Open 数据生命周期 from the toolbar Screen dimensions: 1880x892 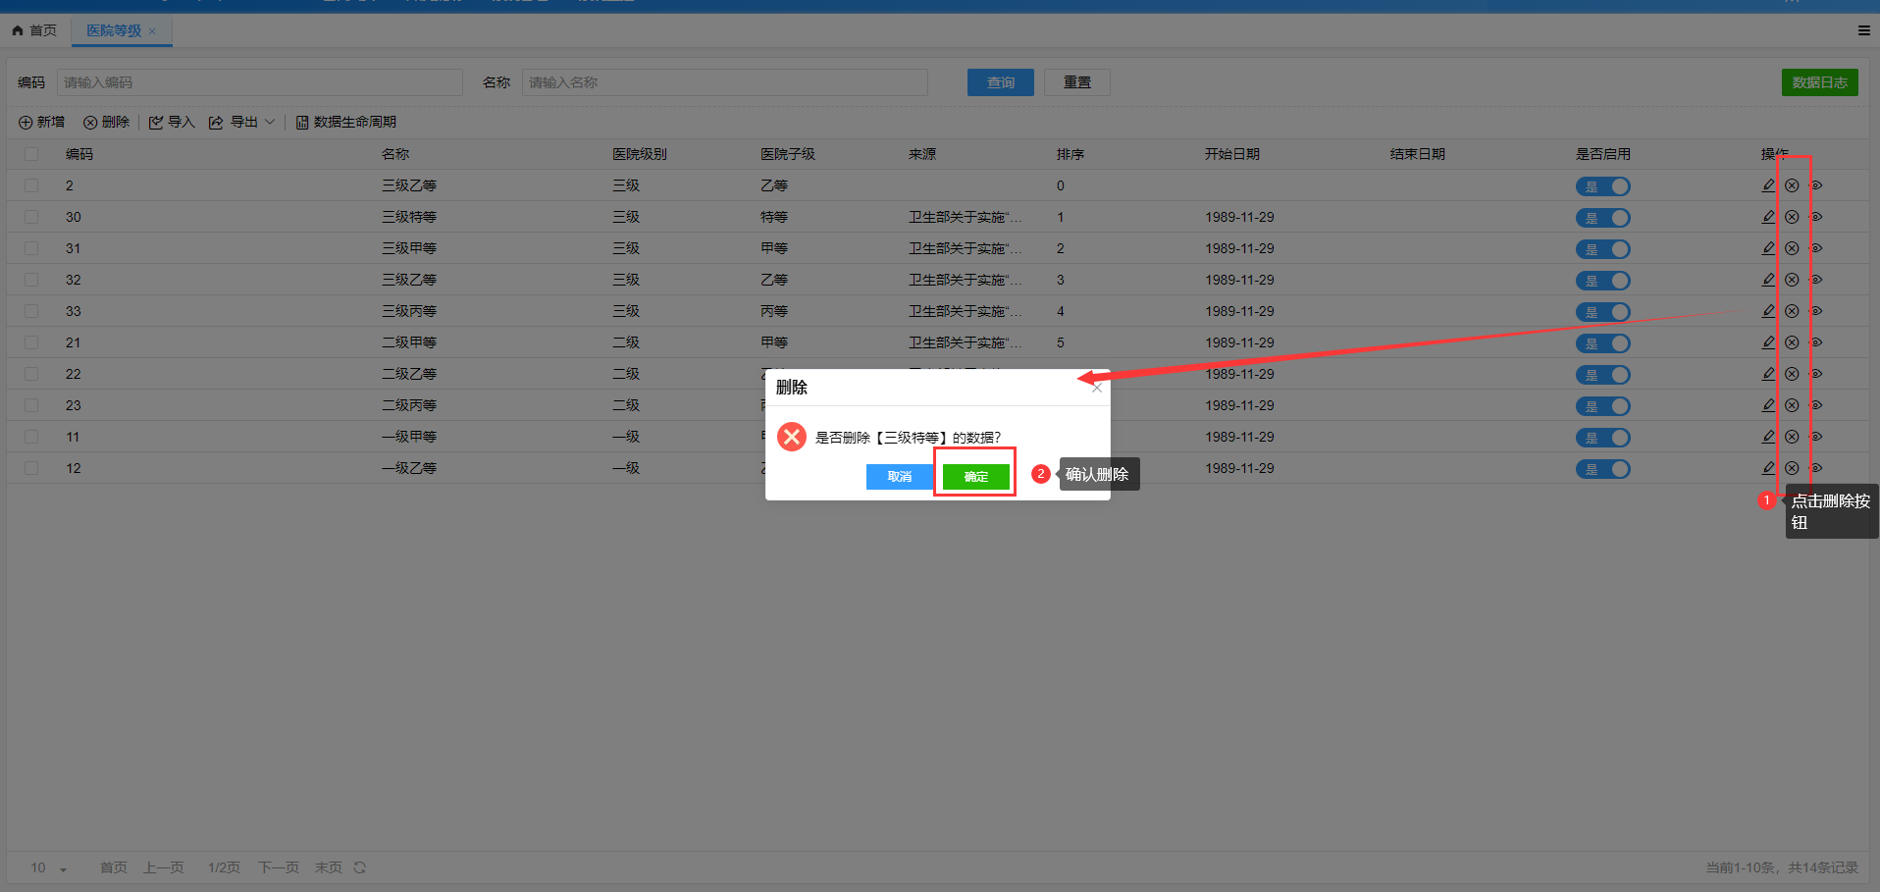click(x=345, y=123)
